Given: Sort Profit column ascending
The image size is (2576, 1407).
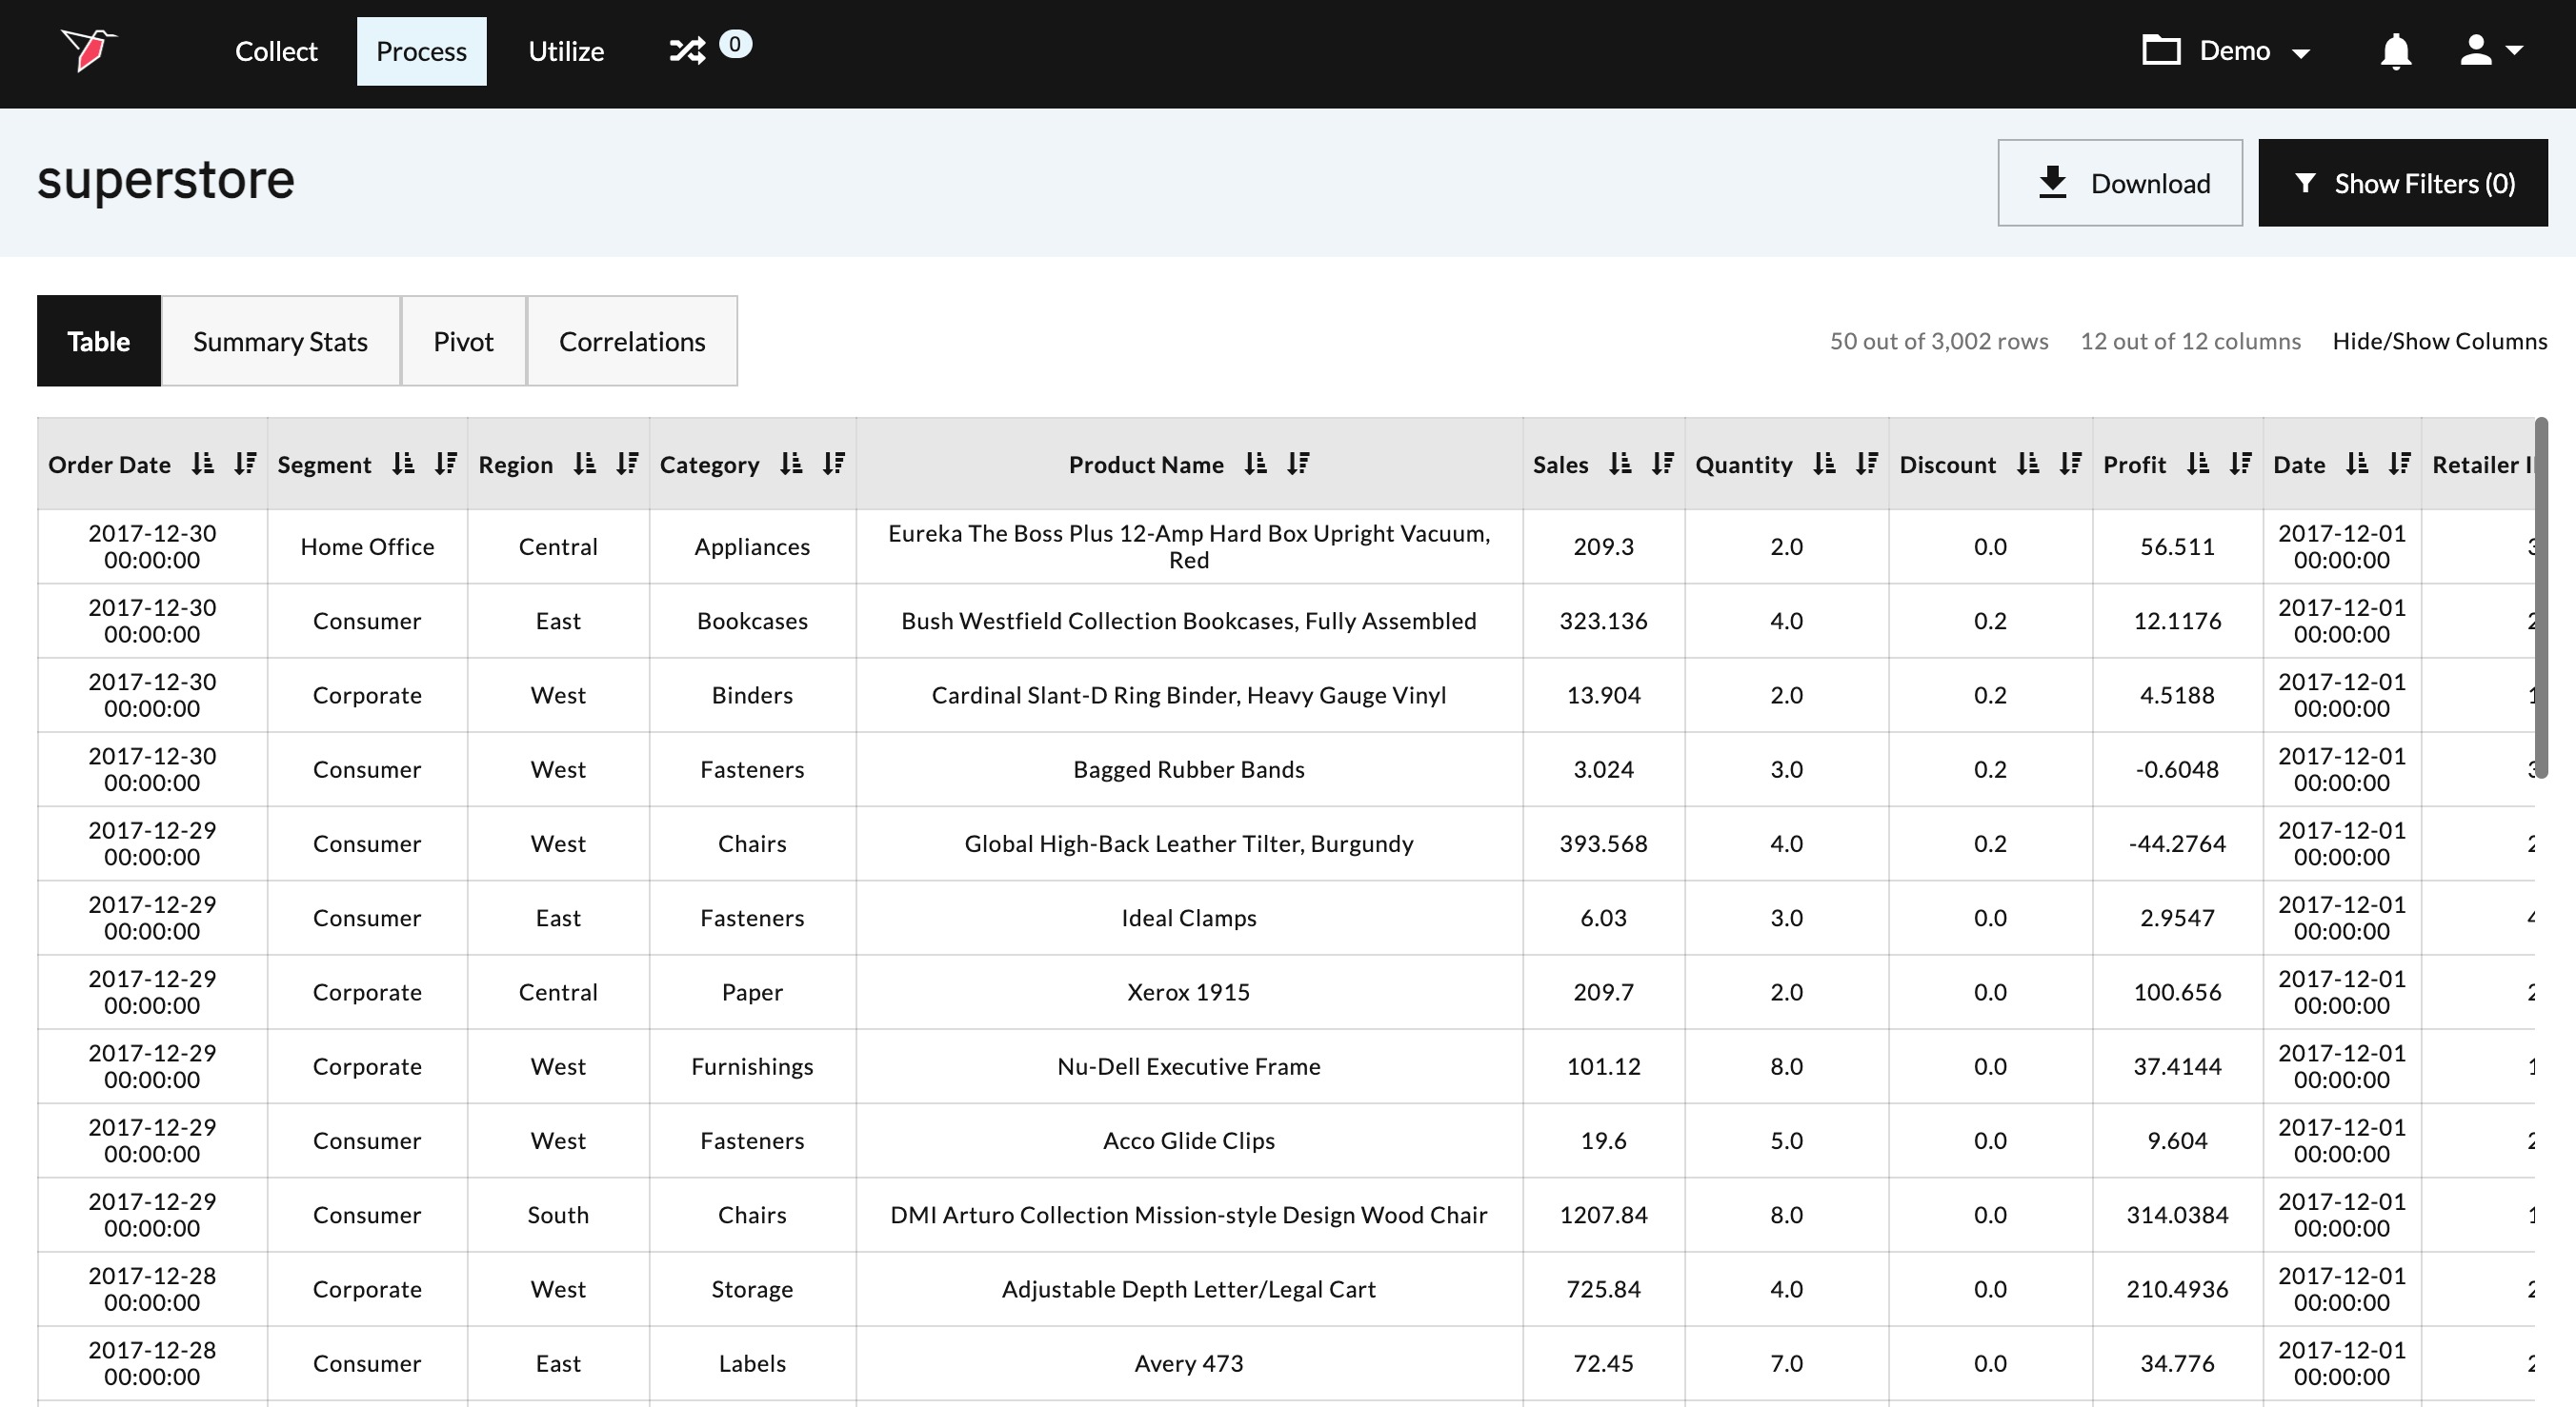Looking at the screenshot, I should click(x=2197, y=464).
